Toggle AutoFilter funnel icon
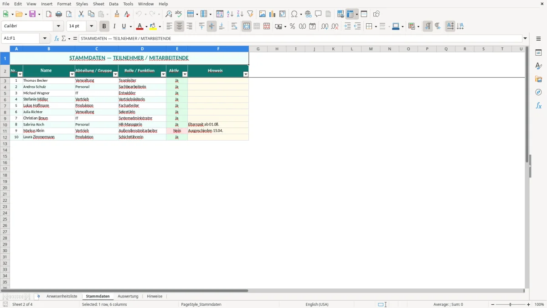This screenshot has height=308, width=547. click(250, 14)
